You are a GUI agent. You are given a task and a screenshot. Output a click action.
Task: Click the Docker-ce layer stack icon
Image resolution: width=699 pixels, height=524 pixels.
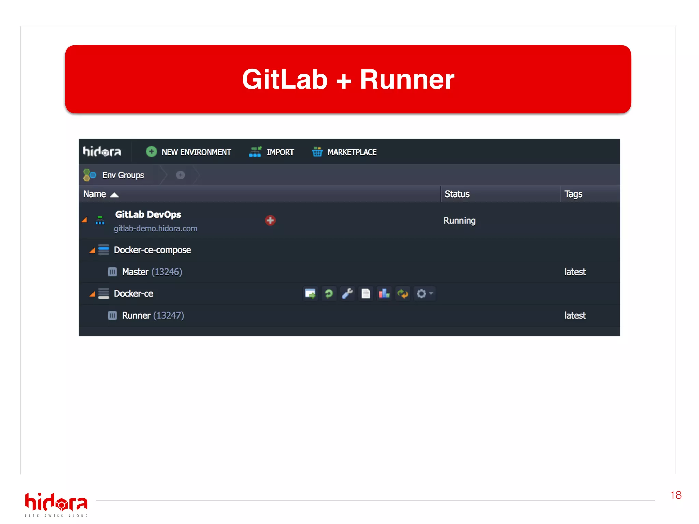104,293
